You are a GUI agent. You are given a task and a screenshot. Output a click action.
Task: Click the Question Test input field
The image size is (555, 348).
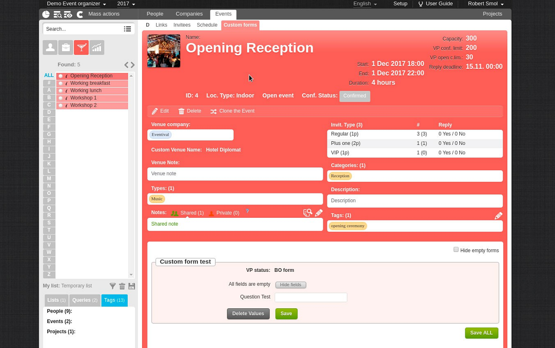tap(311, 297)
